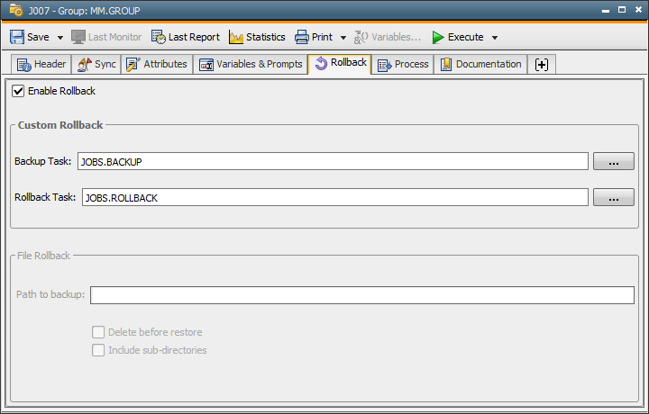Viewport: 649px width, 414px height.
Task: Expand the Print dropdown arrow
Action: click(343, 38)
